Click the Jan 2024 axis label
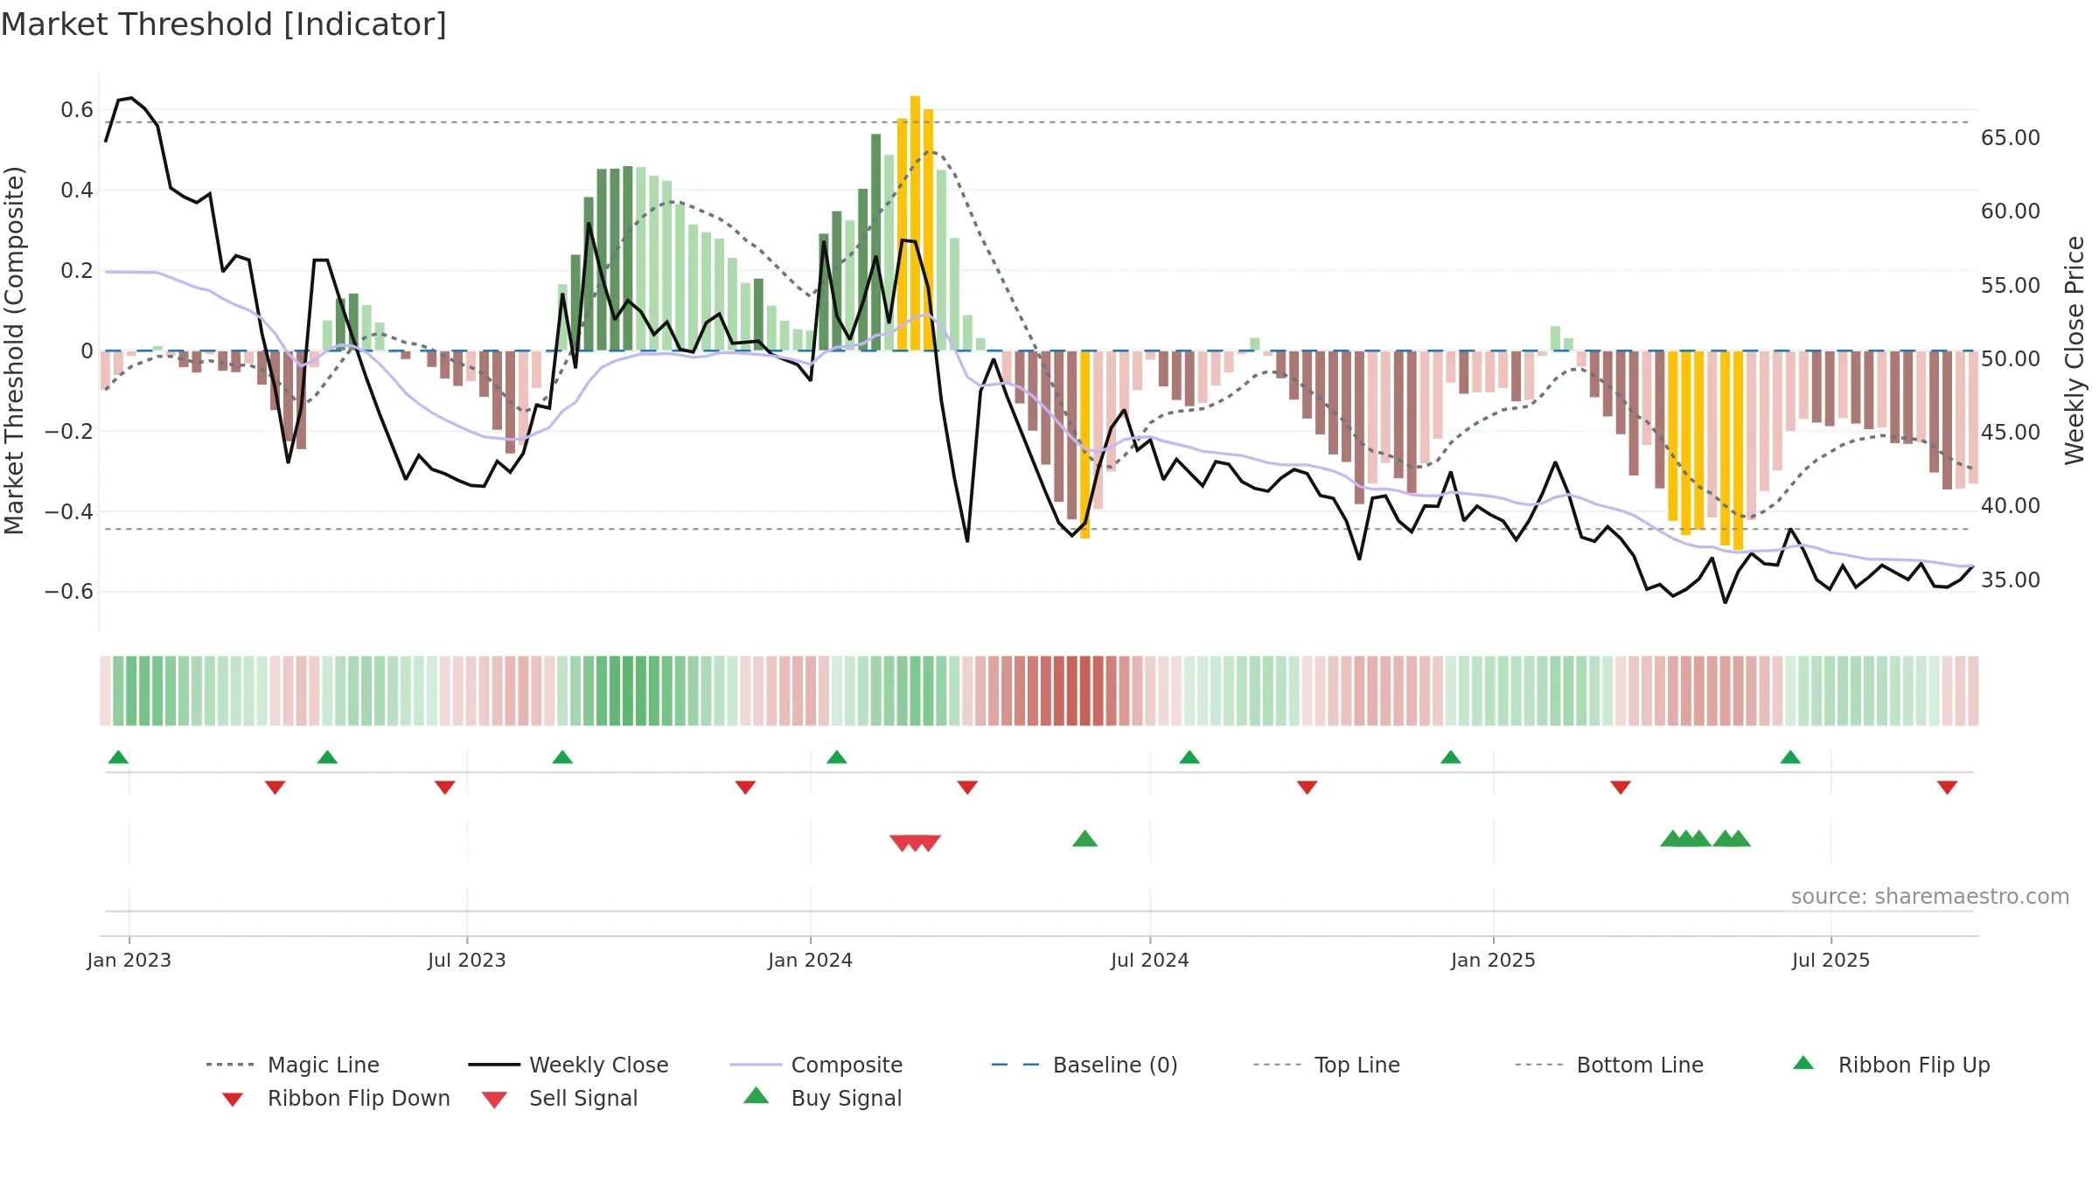This screenshot has width=2099, height=1180. point(811,960)
